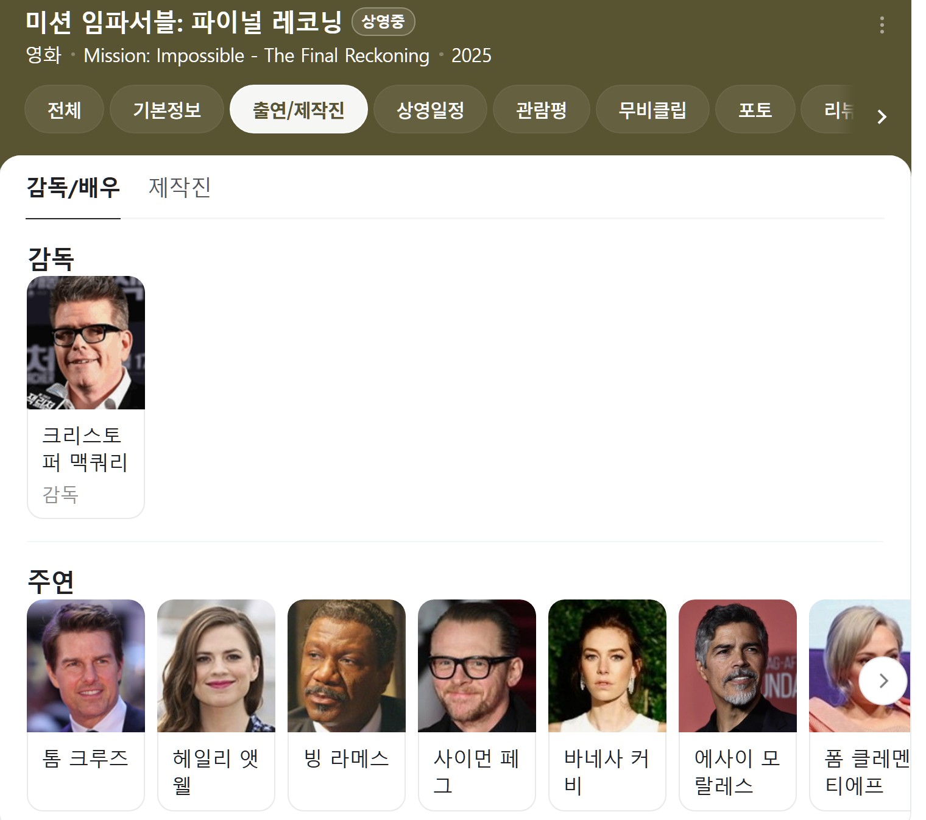Open 빙 라메스 photo thumbnail
The width and height of the screenshot is (926, 820).
pos(347,666)
